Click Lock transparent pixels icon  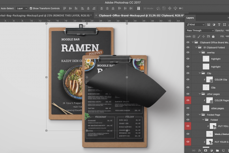pos(194,36)
